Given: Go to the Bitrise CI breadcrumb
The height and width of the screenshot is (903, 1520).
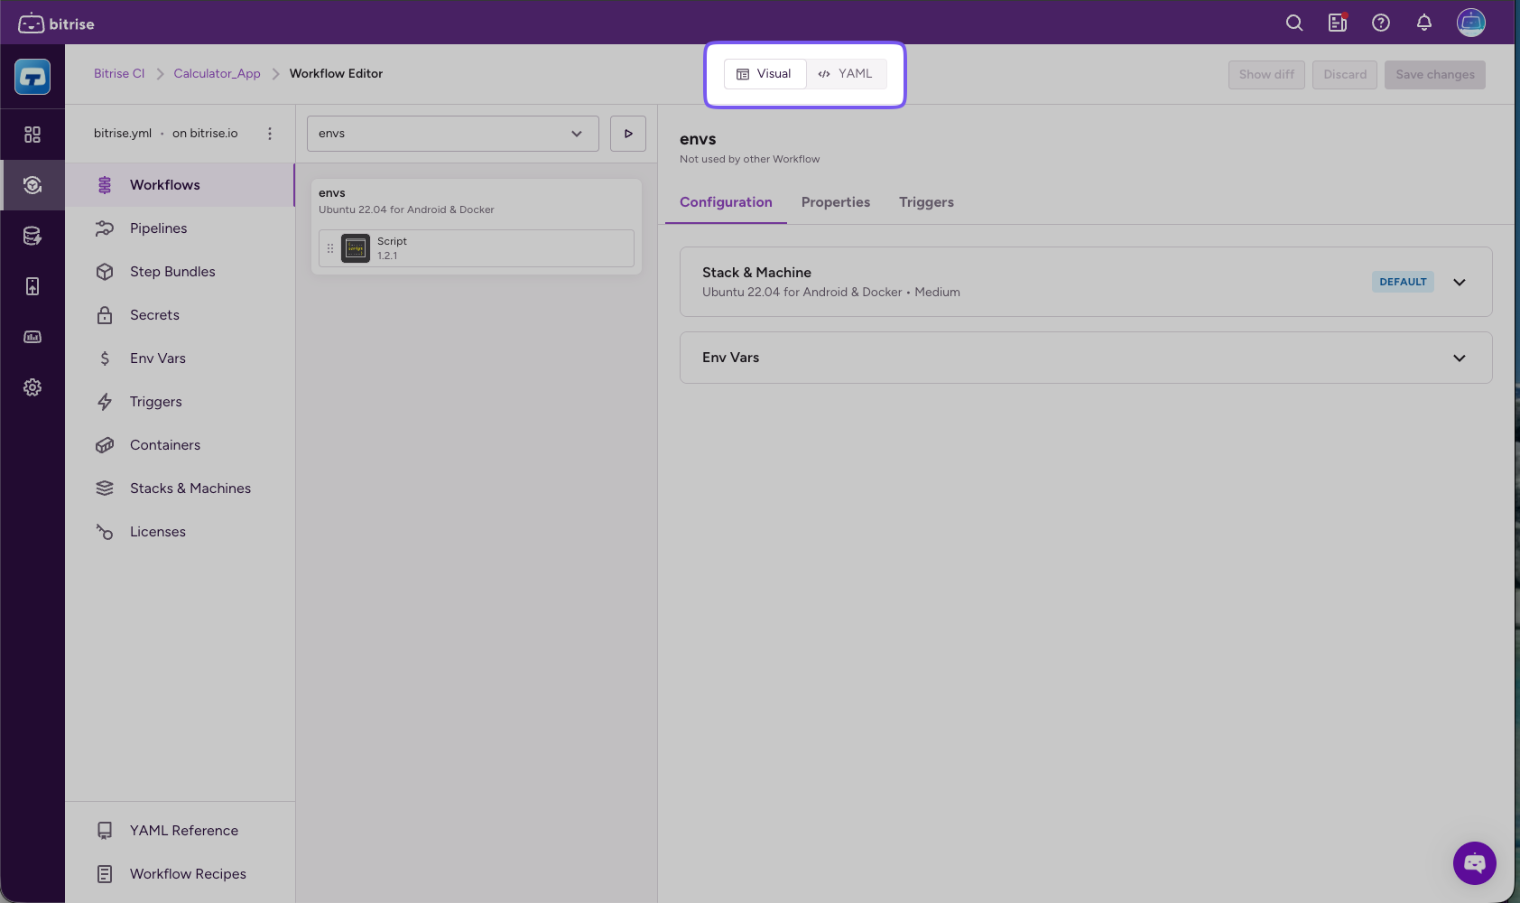Looking at the screenshot, I should [x=119, y=74].
